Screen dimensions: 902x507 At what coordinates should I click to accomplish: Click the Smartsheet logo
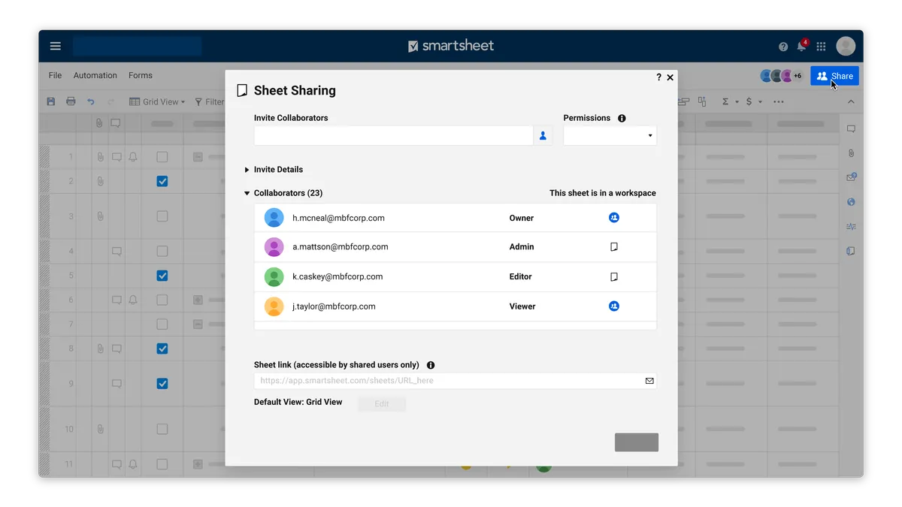451,46
